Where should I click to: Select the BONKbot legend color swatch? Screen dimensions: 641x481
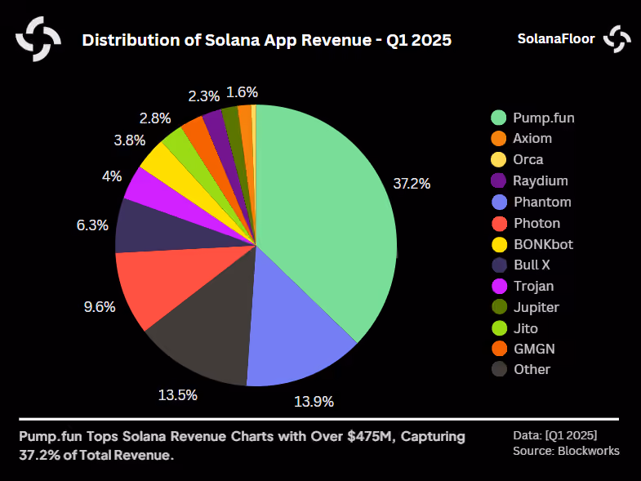coord(499,245)
